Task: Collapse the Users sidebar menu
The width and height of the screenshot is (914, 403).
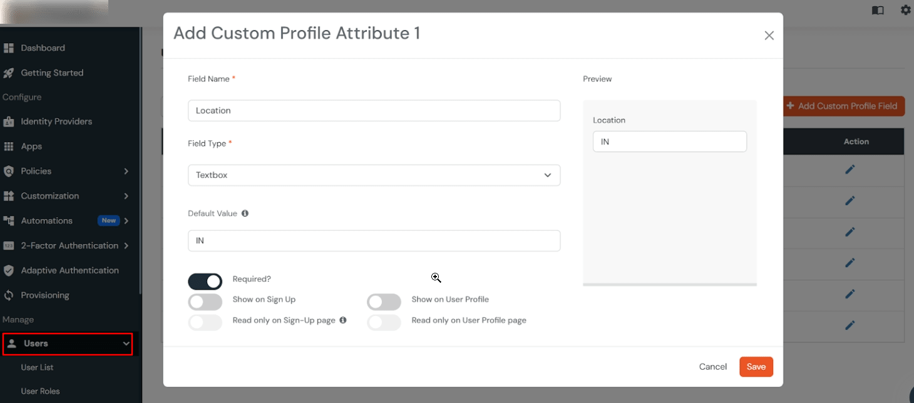Action: pyautogui.click(x=67, y=344)
